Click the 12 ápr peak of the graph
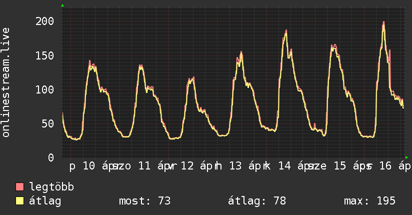This screenshot has width=412, height=215. [x=193, y=77]
